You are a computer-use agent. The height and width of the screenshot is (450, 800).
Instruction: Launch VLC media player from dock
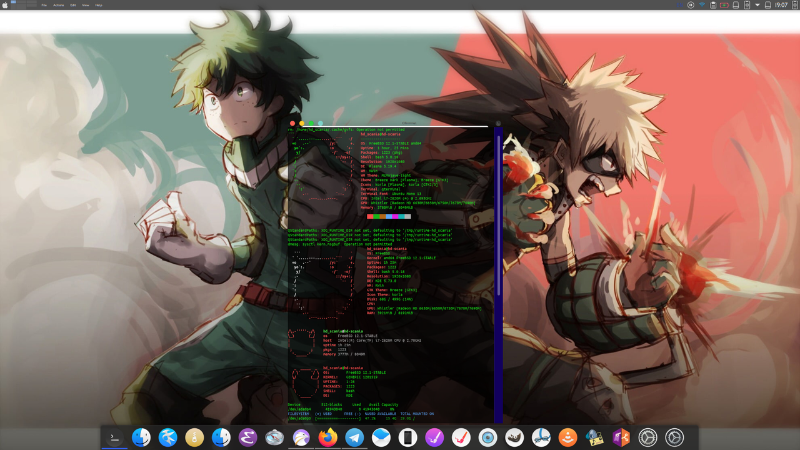point(567,437)
